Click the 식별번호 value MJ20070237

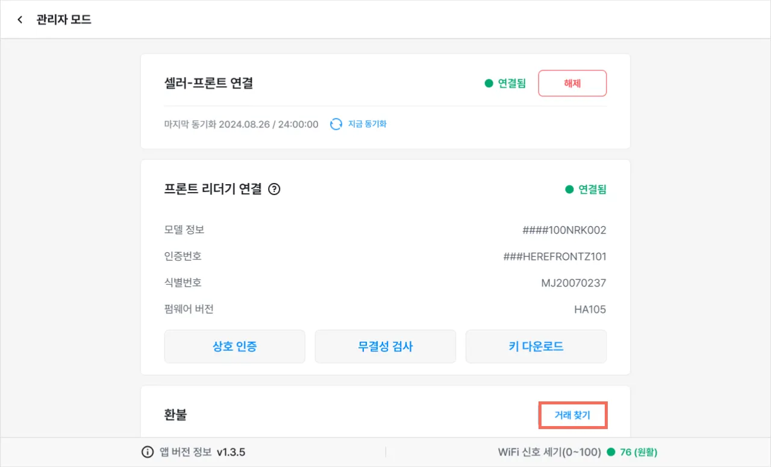point(573,283)
